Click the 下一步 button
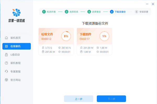This screenshot has height=104, width=157. [x=111, y=99]
